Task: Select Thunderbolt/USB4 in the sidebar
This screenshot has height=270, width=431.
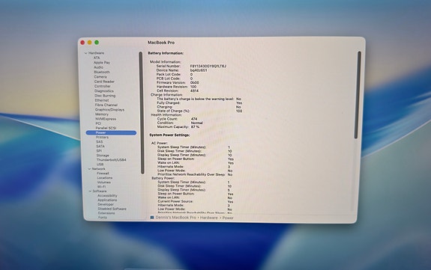Action: 112,160
